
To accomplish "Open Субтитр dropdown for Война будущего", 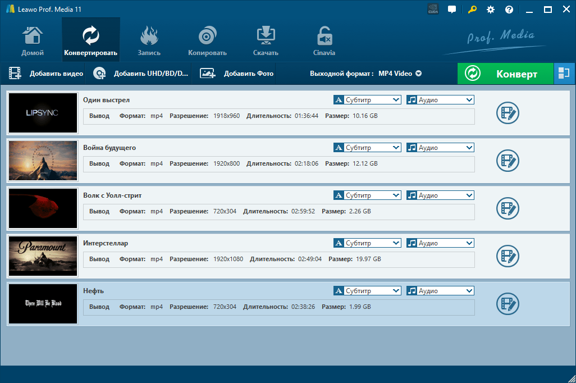I will tap(367, 148).
